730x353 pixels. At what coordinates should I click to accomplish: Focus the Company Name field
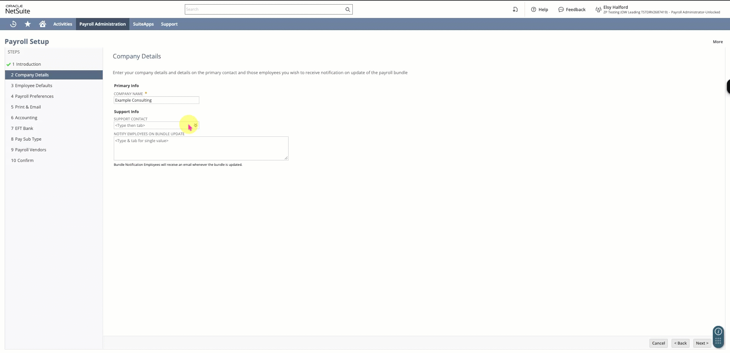156,100
